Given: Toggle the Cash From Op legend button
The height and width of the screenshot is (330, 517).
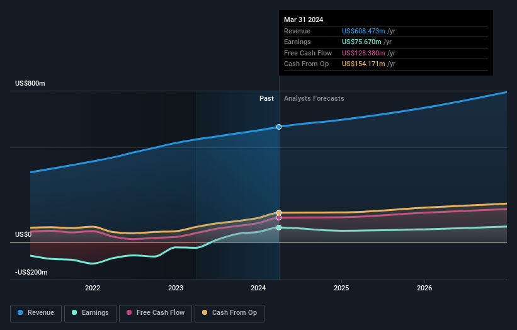Looking at the screenshot, I should [x=229, y=313].
